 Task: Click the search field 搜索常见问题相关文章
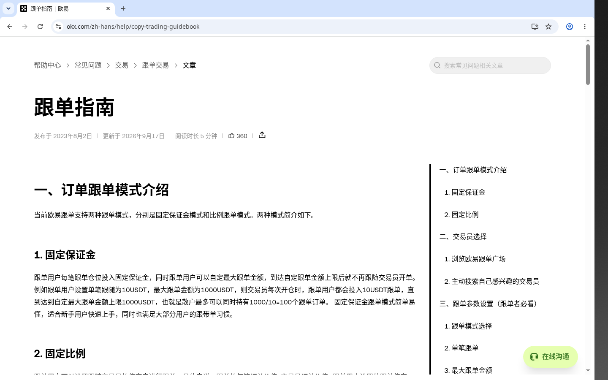point(490,65)
